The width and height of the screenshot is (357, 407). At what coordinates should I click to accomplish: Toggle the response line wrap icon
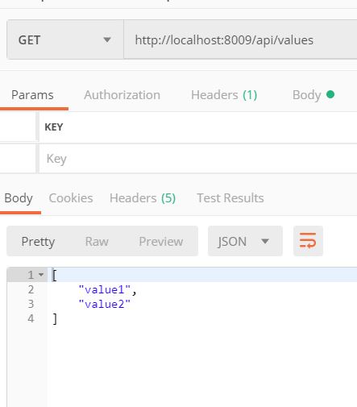(308, 241)
